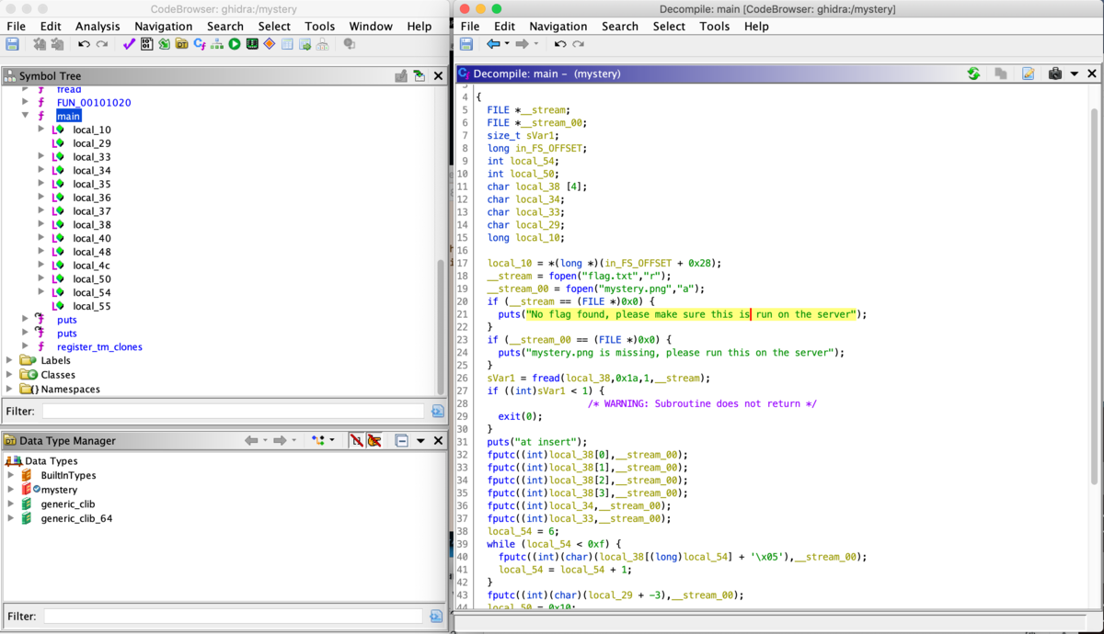Open the Data Type Manager toolbar icon
Image resolution: width=1104 pixels, height=634 pixels.
tap(181, 44)
